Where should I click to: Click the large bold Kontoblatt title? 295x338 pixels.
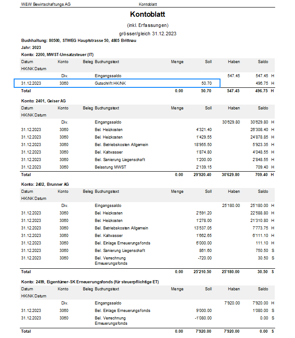pos(147,14)
